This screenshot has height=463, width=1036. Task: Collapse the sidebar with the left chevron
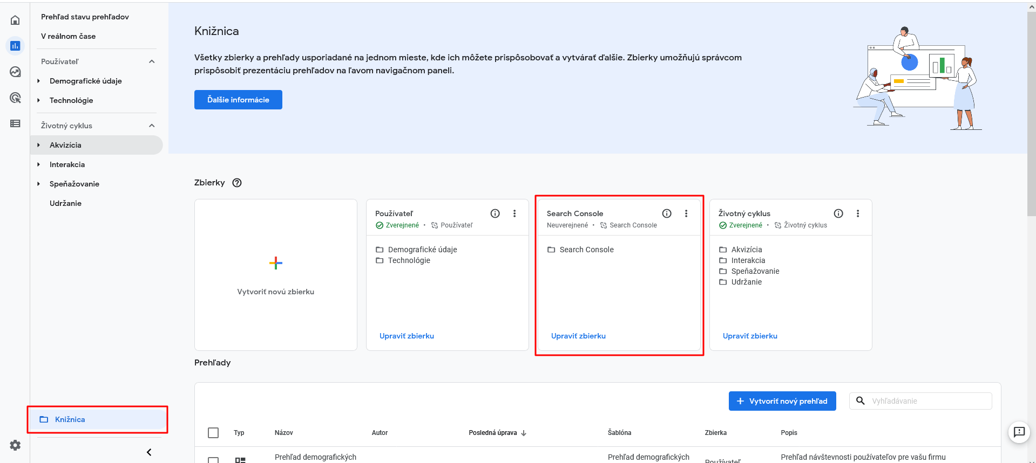tap(149, 452)
